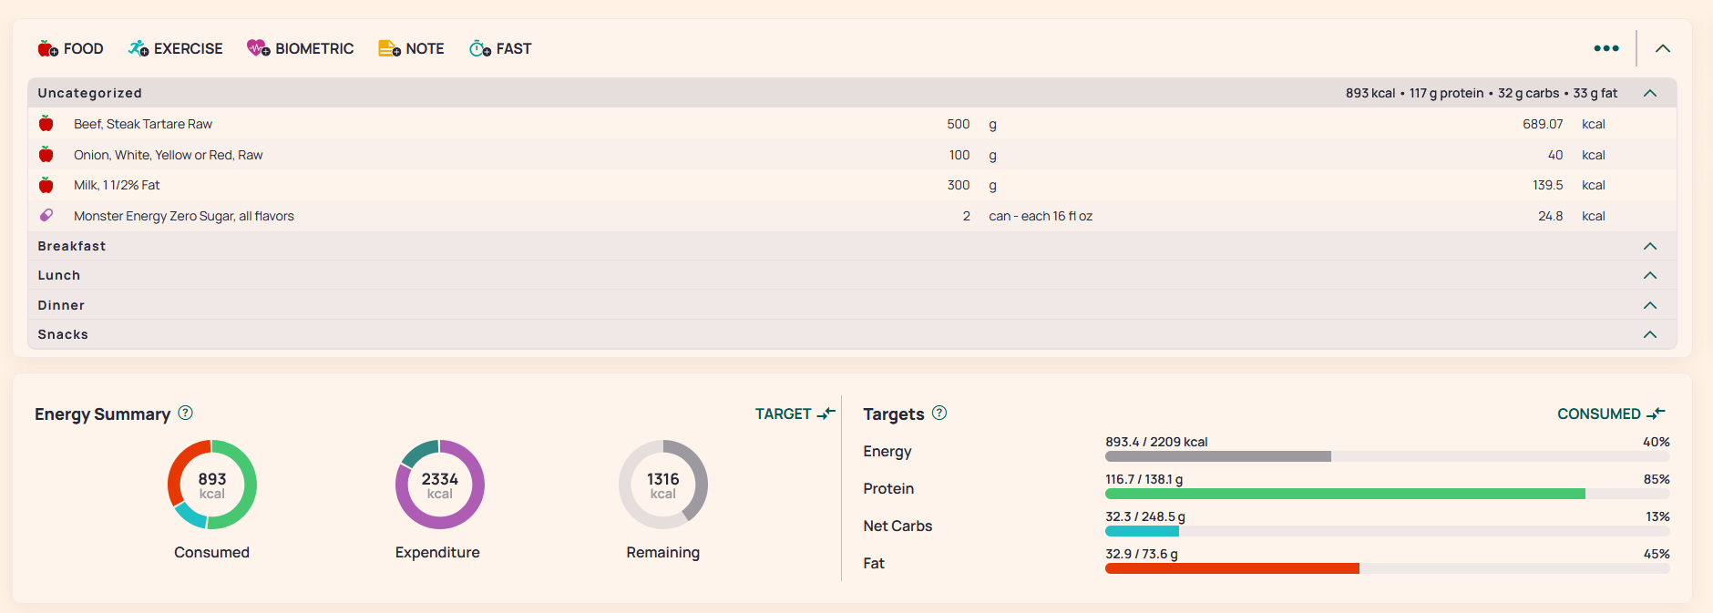Click the red apple FOOD icon

47,48
